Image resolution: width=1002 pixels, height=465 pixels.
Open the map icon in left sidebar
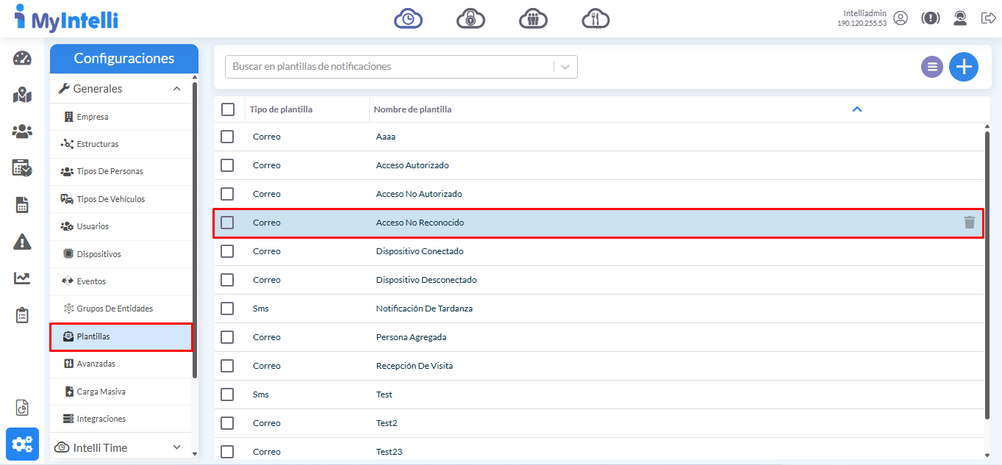tap(22, 95)
